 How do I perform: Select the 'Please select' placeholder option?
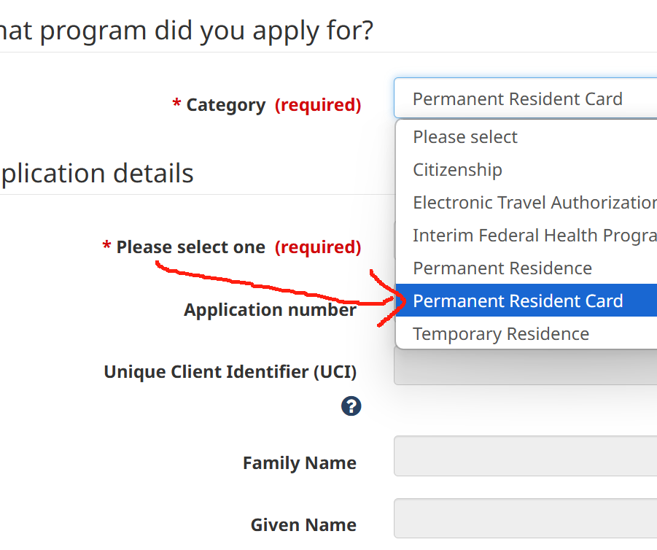point(465,137)
